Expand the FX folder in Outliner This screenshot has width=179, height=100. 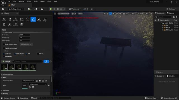coord(162,25)
